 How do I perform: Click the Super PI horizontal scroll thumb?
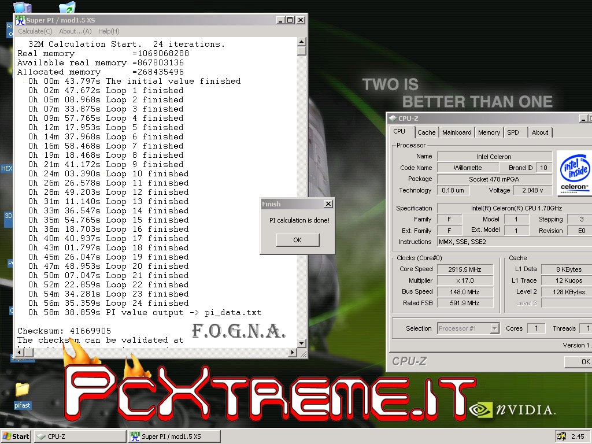click(29, 352)
